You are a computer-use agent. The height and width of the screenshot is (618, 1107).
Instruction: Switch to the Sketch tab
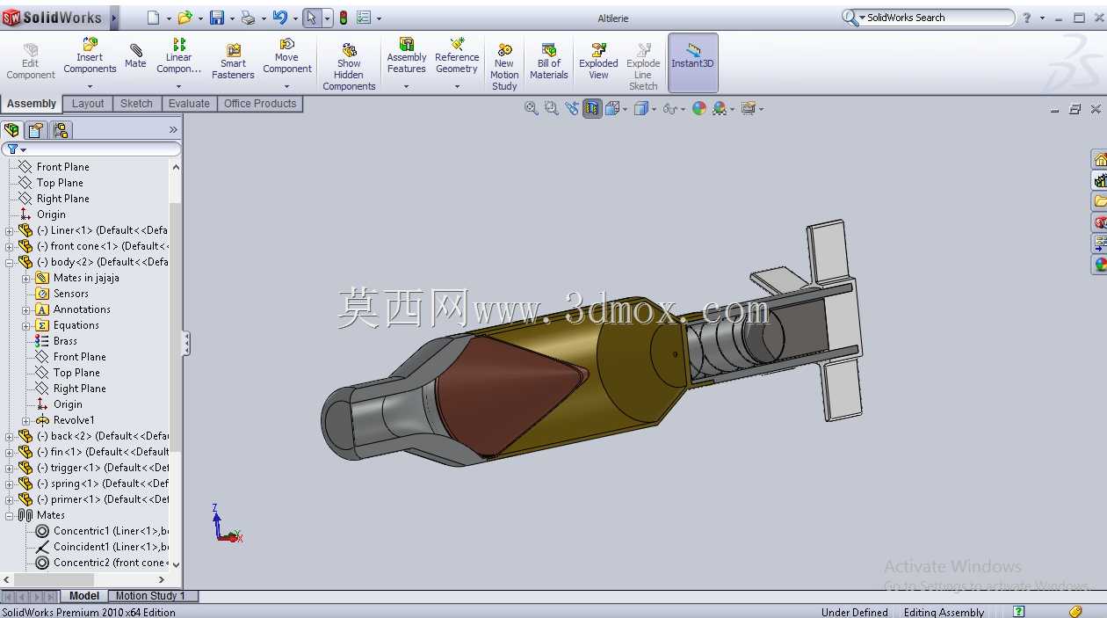point(136,104)
